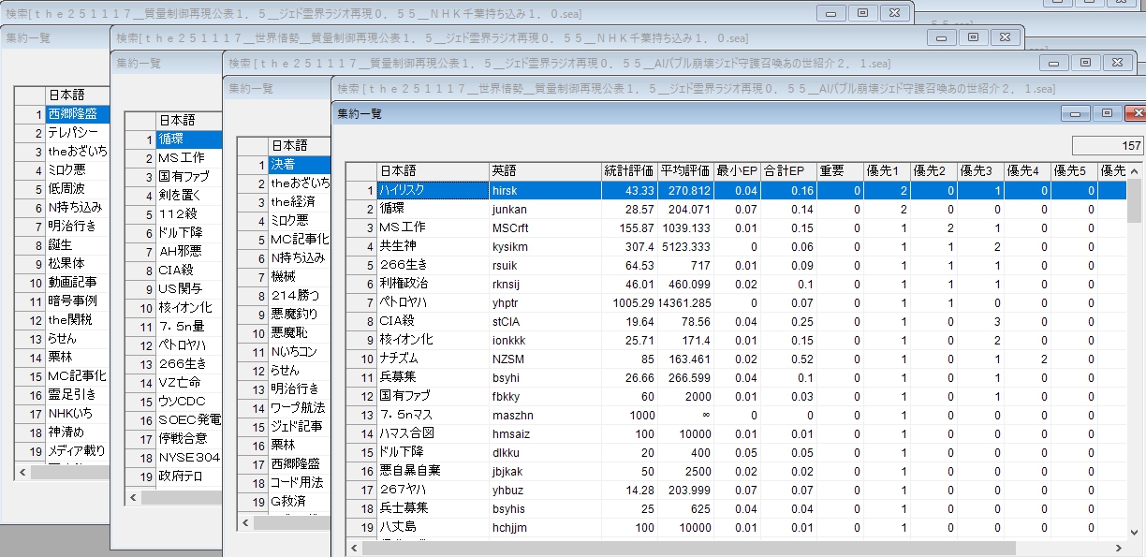
Task: Click the NZSM cell in the table
Action: coord(544,359)
